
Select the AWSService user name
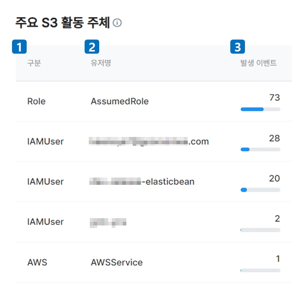[116, 262]
